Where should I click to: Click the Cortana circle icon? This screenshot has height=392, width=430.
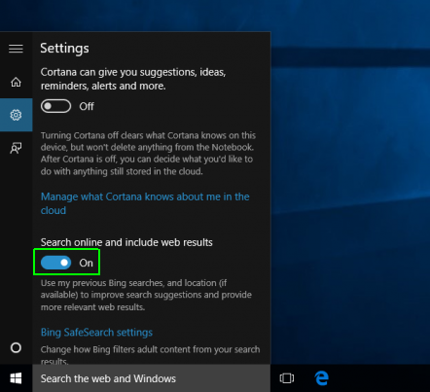click(16, 348)
